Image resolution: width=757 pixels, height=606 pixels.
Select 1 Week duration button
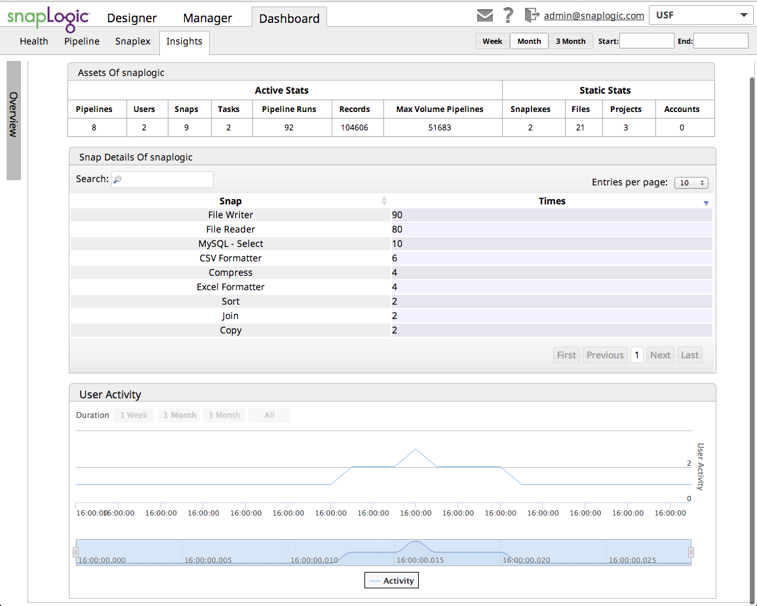[x=134, y=415]
